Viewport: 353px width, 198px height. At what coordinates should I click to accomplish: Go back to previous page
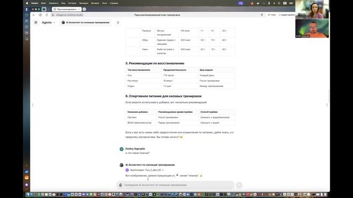click(x=34, y=15)
